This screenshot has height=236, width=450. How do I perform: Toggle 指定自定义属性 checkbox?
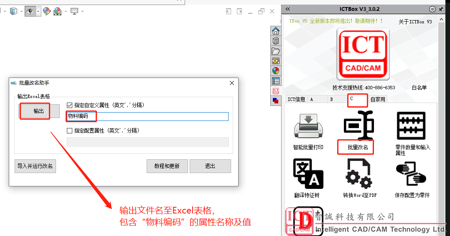pyautogui.click(x=69, y=105)
